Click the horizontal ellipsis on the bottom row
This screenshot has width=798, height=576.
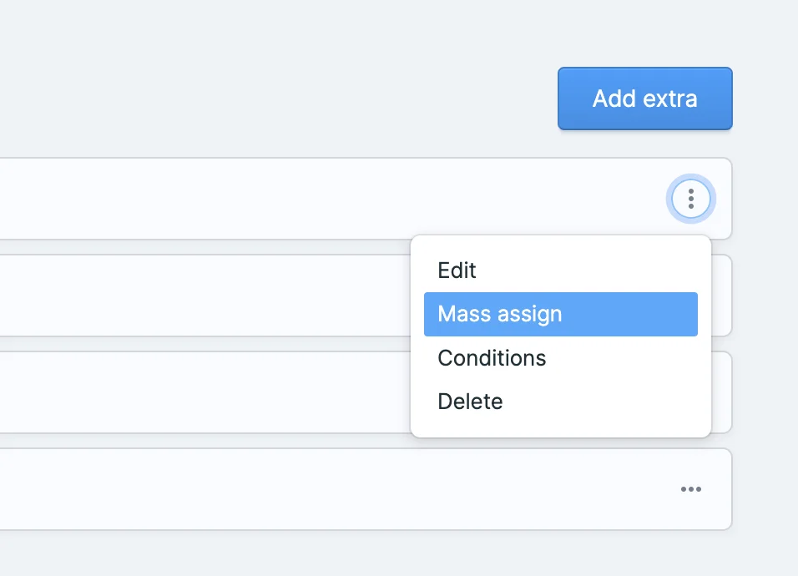(690, 489)
